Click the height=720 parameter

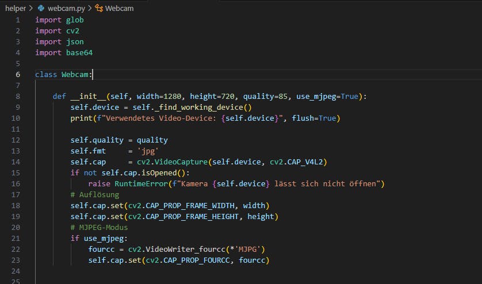point(212,97)
